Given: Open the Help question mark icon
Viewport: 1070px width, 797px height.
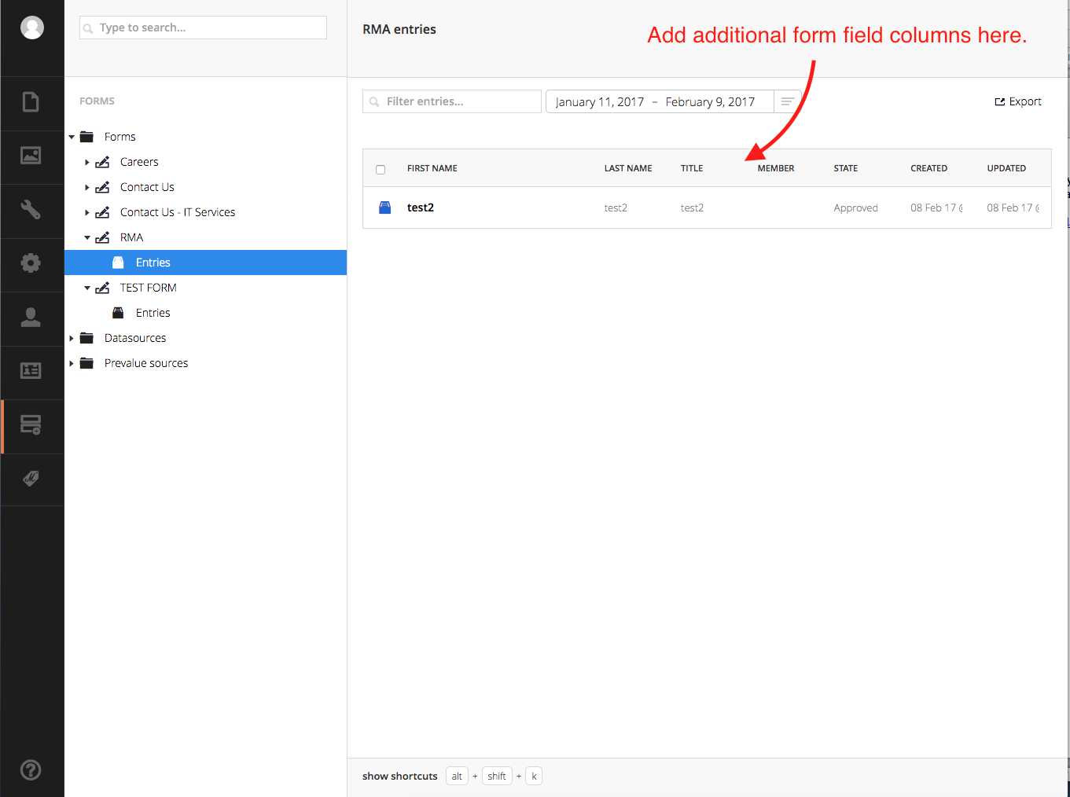Looking at the screenshot, I should pos(31,770).
